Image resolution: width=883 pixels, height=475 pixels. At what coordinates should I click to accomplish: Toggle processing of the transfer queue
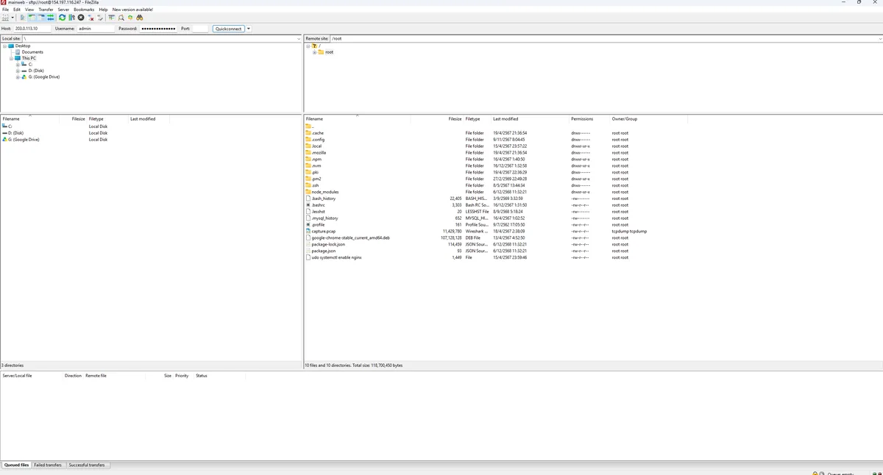(71, 18)
